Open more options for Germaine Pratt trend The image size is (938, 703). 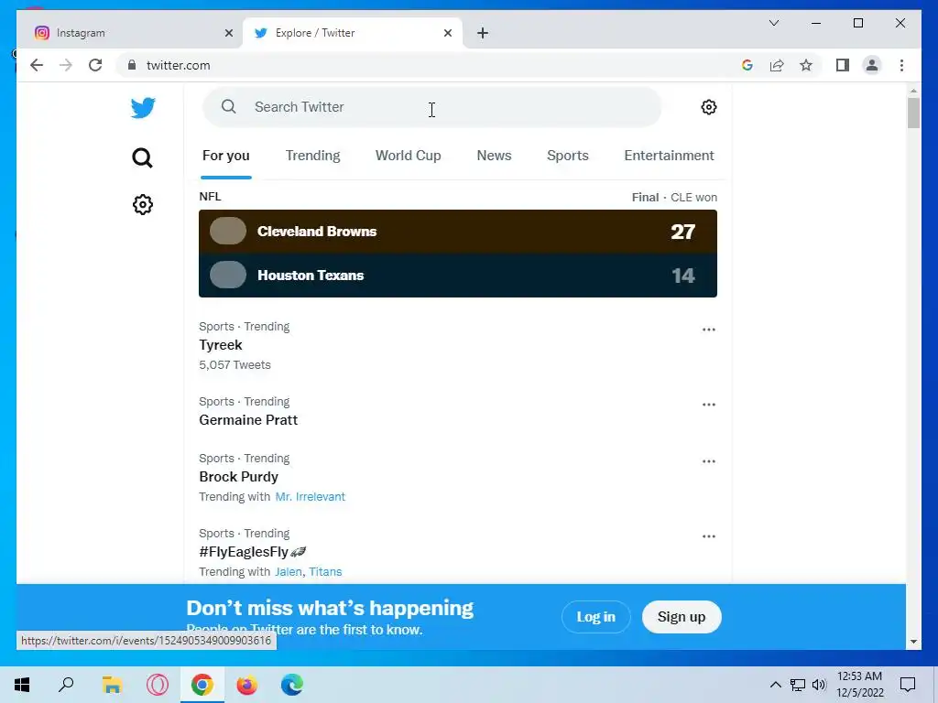pyautogui.click(x=709, y=405)
